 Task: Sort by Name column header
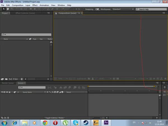(6, 39)
